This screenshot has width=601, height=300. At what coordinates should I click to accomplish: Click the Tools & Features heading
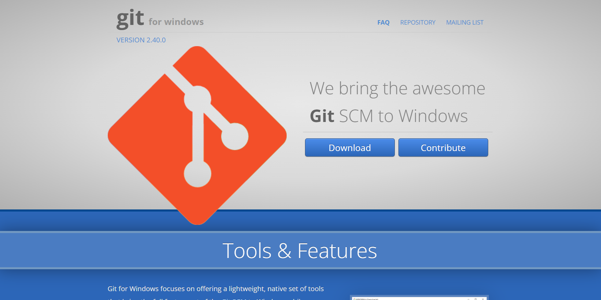[x=300, y=251]
